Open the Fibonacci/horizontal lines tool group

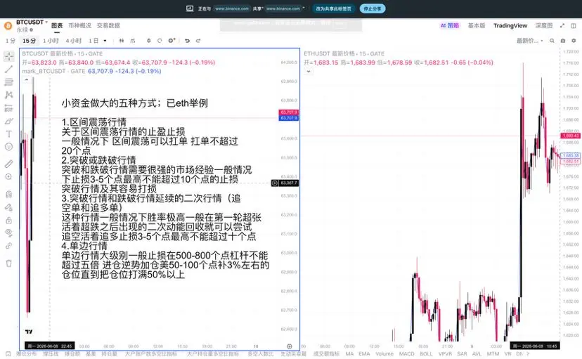9,82
